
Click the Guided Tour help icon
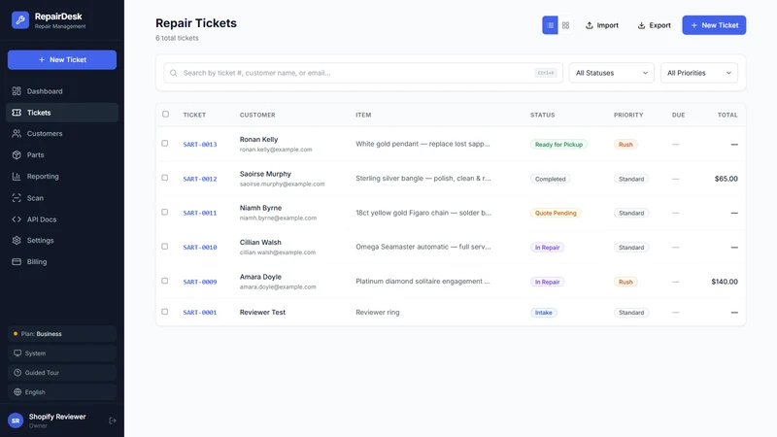17,373
